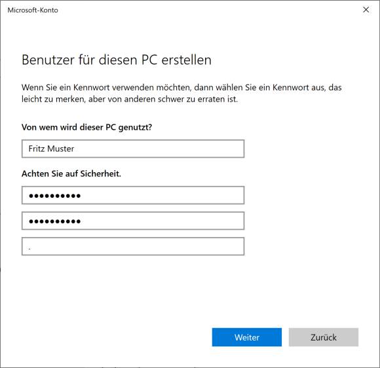
Task: Click the password advice paragraph text
Action: pyautogui.click(x=181, y=93)
